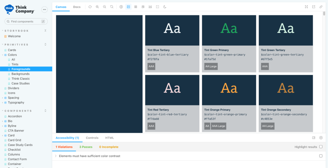Open canvas in a new tab

point(314,7)
